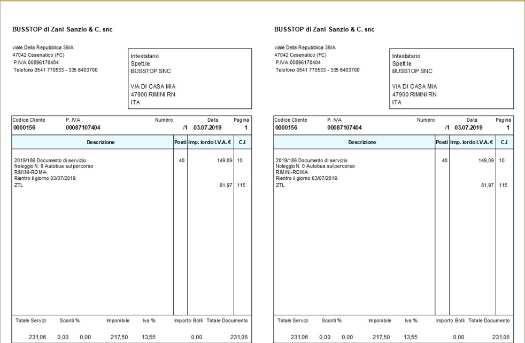Click 'Iva %' label in right copy
This screenshot has width=525, height=343.
pyautogui.click(x=411, y=321)
